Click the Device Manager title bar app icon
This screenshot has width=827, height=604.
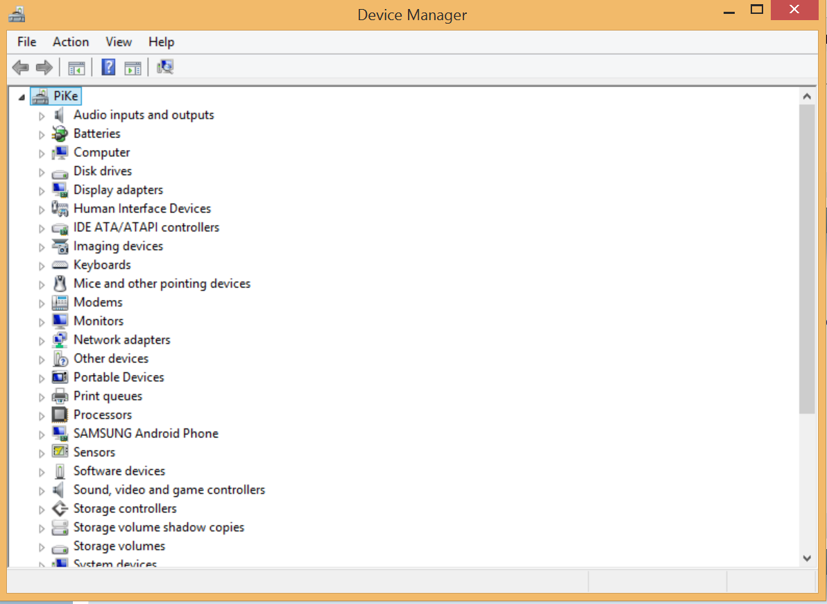pyautogui.click(x=17, y=15)
